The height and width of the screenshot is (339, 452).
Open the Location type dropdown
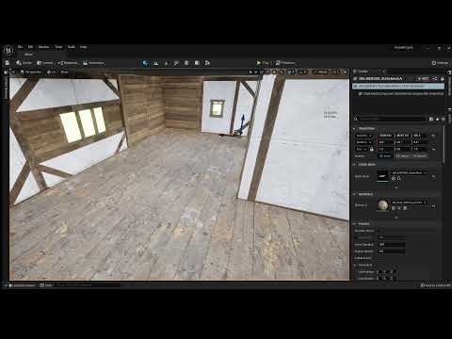pyautogui.click(x=363, y=136)
